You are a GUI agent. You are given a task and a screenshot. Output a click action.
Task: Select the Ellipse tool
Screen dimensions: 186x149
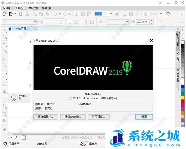click(x=5, y=78)
